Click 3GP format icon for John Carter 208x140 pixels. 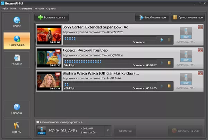[186, 33]
